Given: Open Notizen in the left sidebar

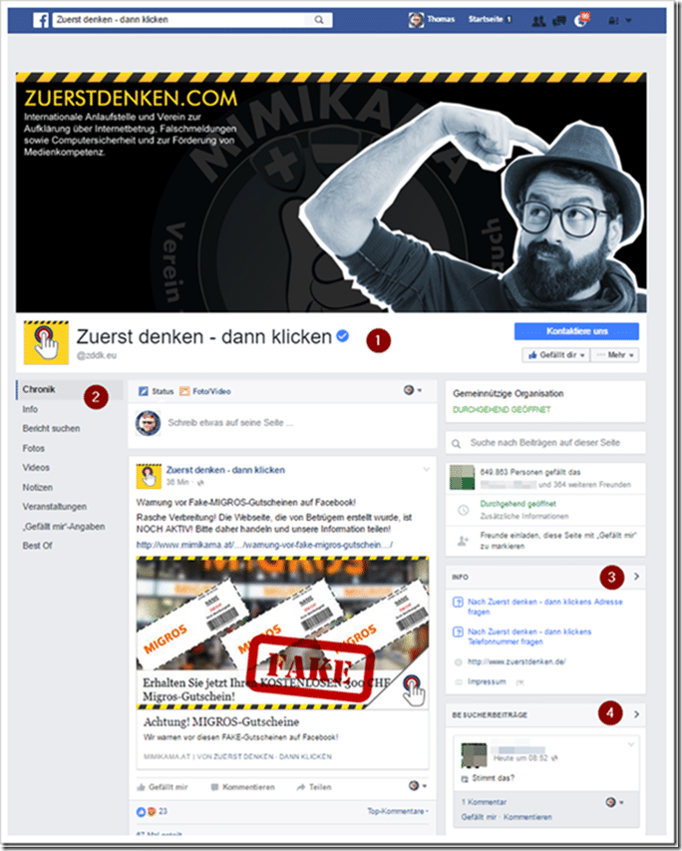Looking at the screenshot, I should pos(38,488).
